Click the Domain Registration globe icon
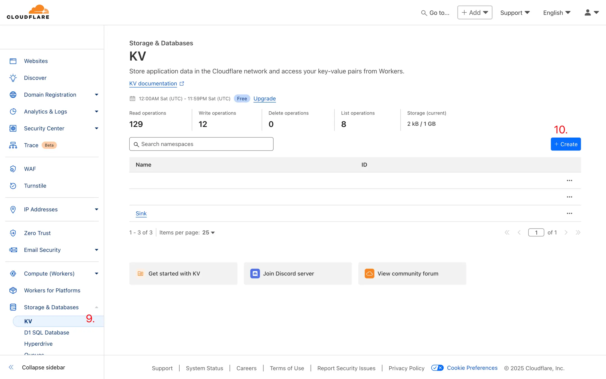Image resolution: width=606 pixels, height=379 pixels. (13, 95)
